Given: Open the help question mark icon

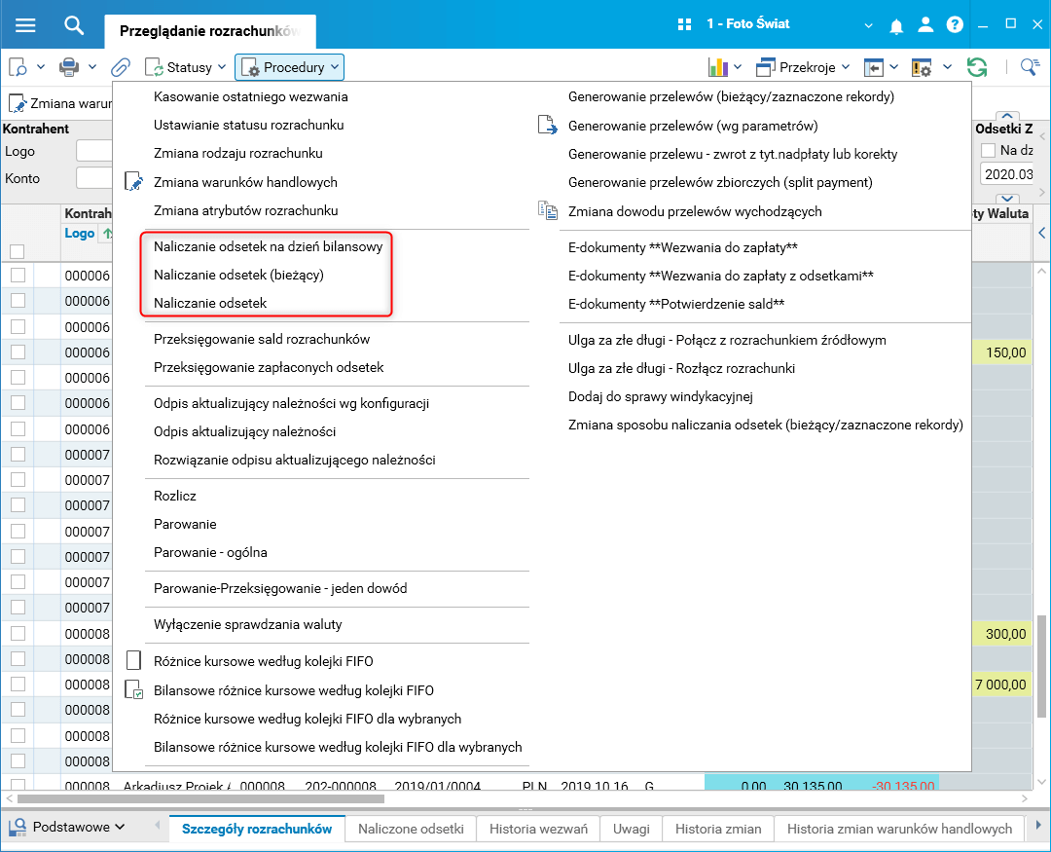Looking at the screenshot, I should pyautogui.click(x=956, y=24).
